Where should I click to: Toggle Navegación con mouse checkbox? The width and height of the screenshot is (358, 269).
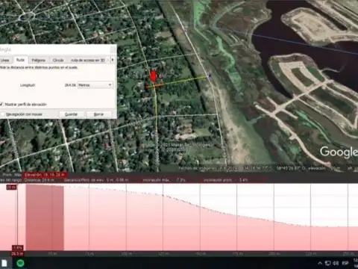(2, 114)
